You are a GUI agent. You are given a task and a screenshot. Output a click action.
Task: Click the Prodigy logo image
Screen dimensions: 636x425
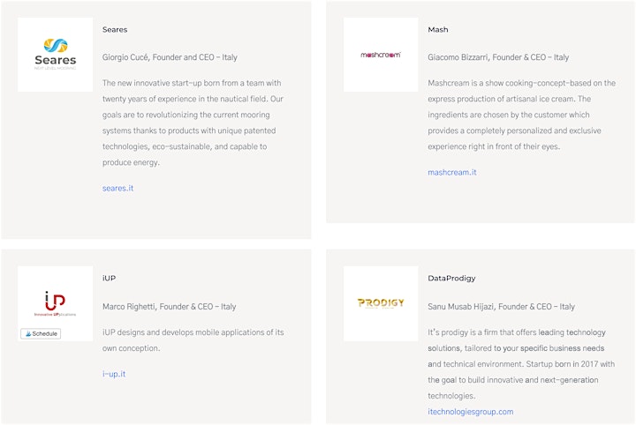381,303
